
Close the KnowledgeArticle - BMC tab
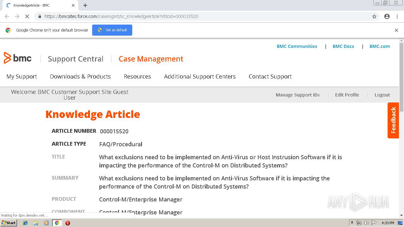pos(73,5)
